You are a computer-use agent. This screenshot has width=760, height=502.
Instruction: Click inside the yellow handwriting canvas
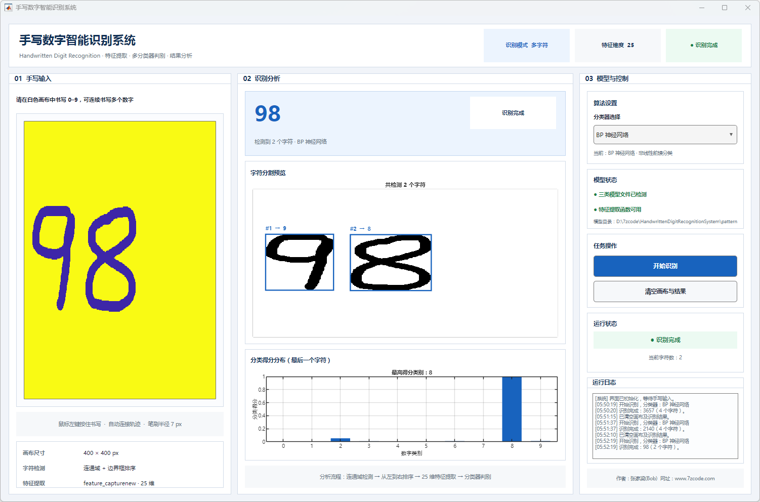(120, 260)
